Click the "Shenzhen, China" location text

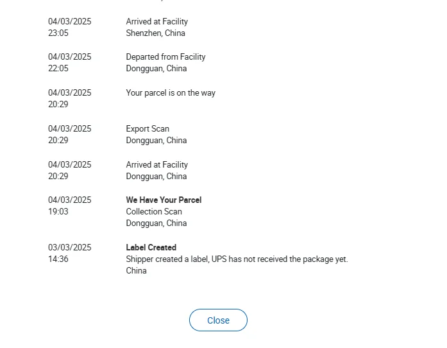pyautogui.click(x=155, y=33)
